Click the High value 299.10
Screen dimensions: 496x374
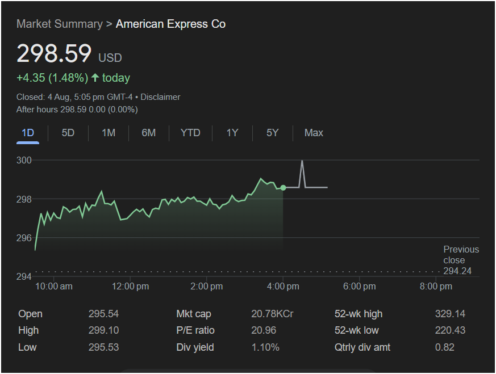(x=103, y=330)
